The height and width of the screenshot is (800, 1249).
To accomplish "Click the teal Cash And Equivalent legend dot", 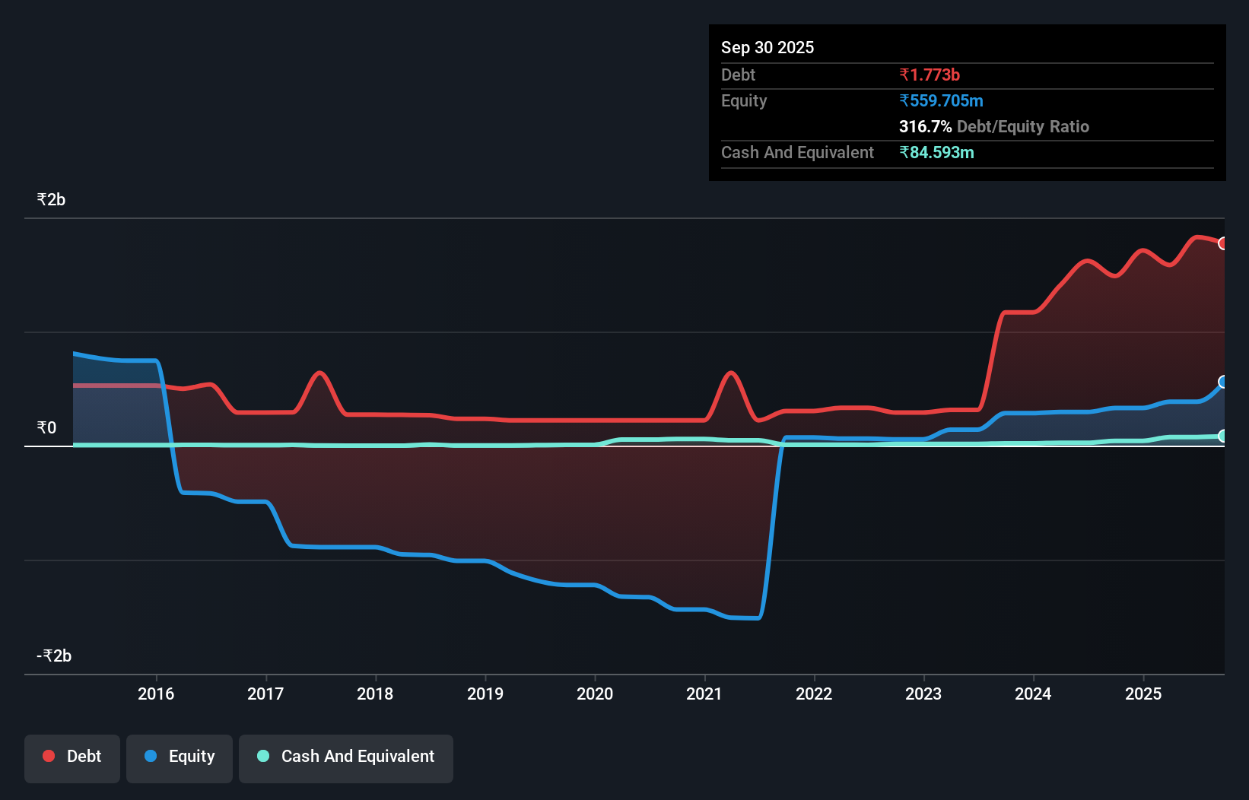I will (x=262, y=756).
